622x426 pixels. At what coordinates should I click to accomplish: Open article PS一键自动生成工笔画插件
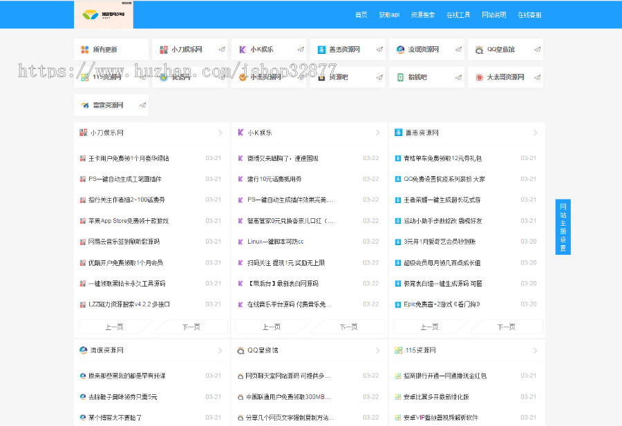tap(125, 179)
